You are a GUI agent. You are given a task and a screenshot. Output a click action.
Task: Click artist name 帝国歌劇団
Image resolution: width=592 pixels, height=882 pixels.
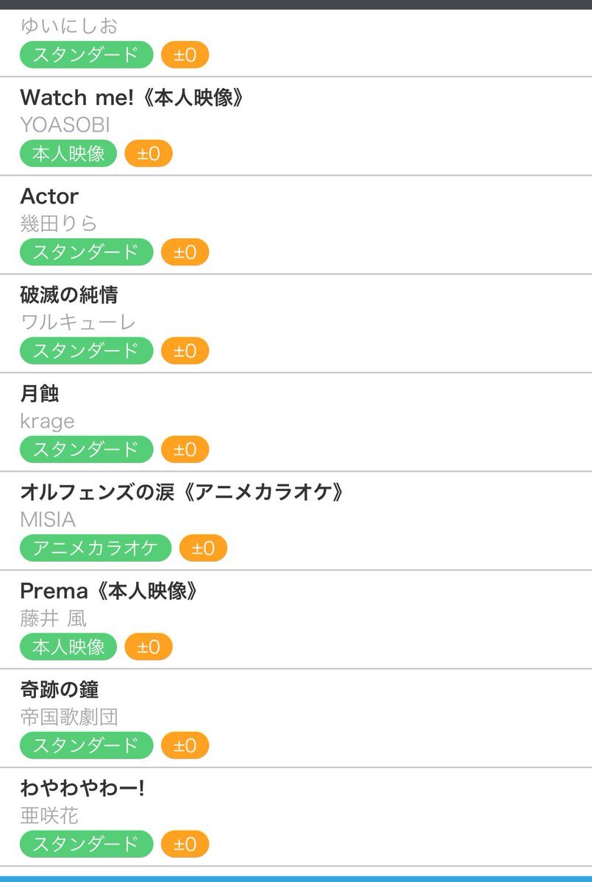pos(69,717)
